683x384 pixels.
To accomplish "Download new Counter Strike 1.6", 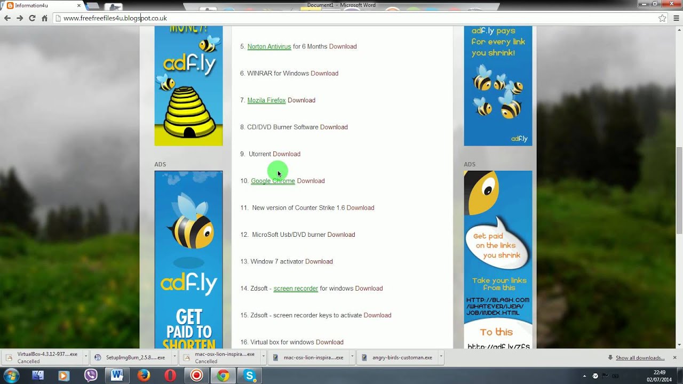I will [360, 207].
